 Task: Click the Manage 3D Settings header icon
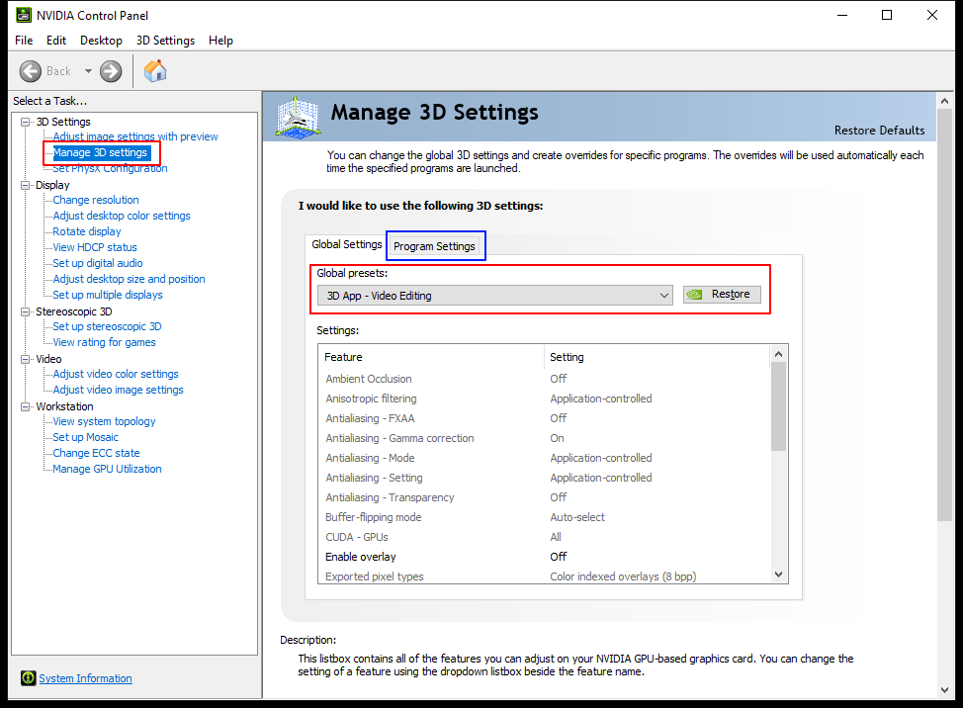298,117
